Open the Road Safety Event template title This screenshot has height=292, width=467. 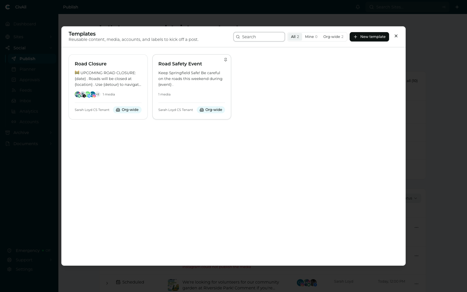[x=180, y=64]
